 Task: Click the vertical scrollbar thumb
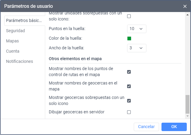(x=187, y=104)
